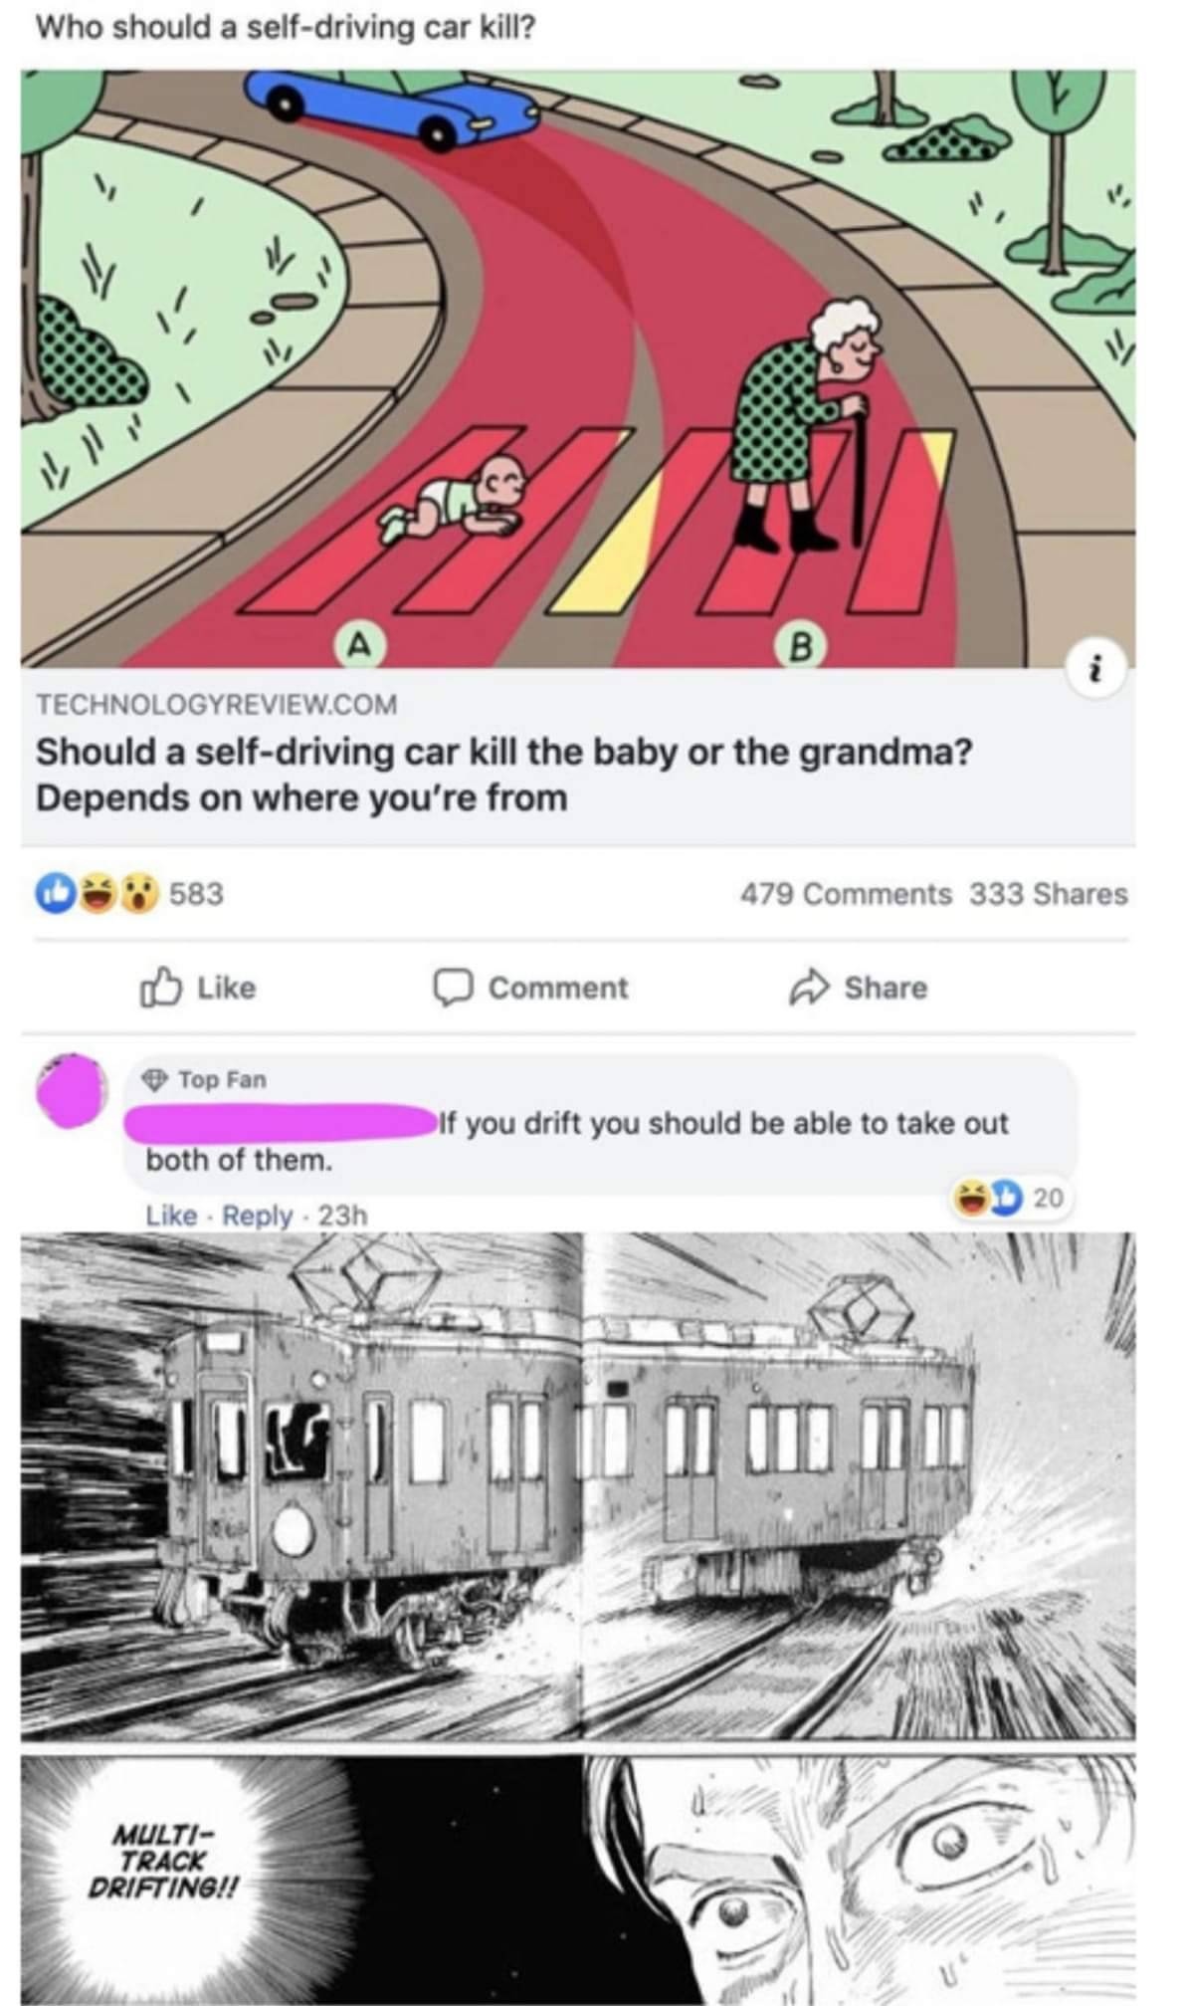The width and height of the screenshot is (1185, 2006).
Task: Click the Comment speech bubble icon
Action: pyautogui.click(x=453, y=988)
